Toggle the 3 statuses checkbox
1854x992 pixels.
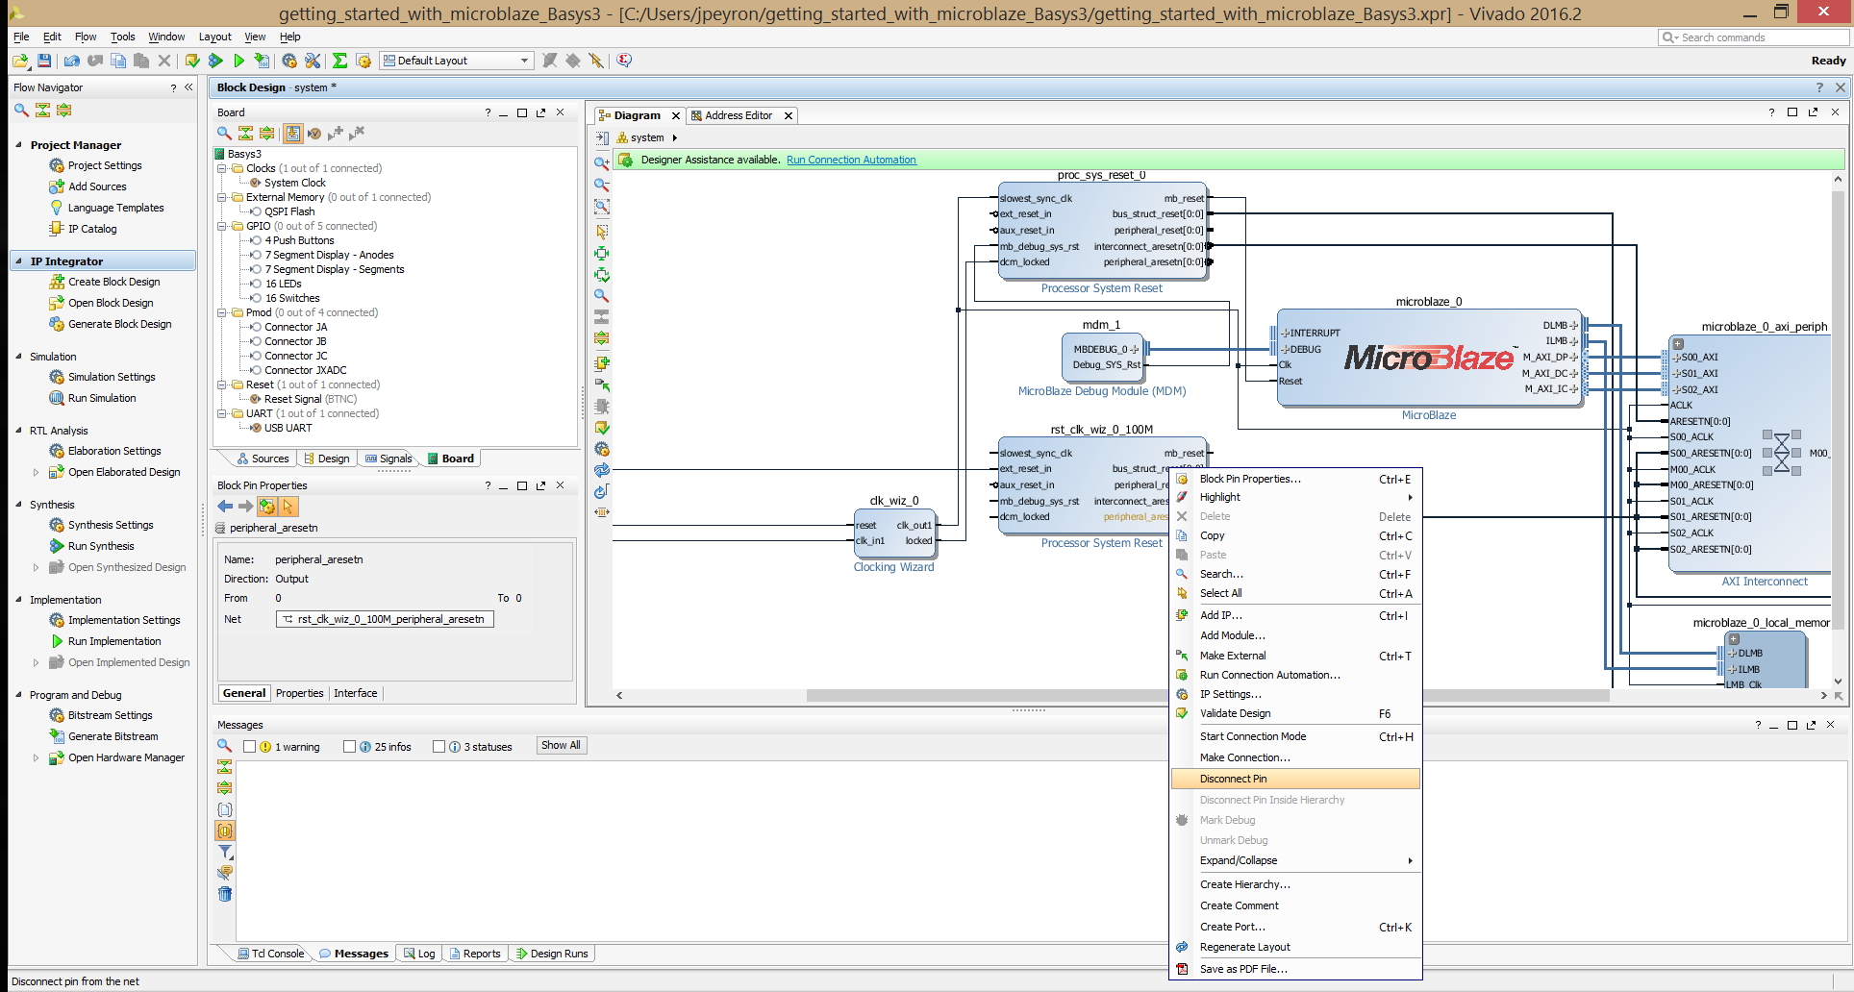[438, 746]
